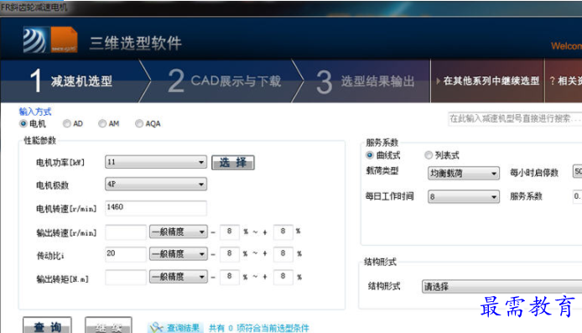Select the AQA input mode radio button
Viewport: 582px width, 333px height.
139,123
